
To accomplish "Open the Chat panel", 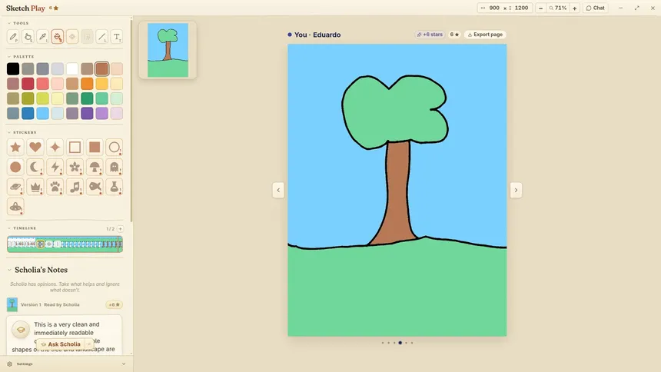I will point(595,8).
